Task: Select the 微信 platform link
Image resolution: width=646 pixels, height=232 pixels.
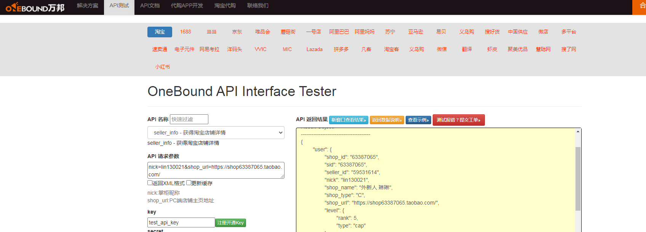Action: [x=442, y=50]
